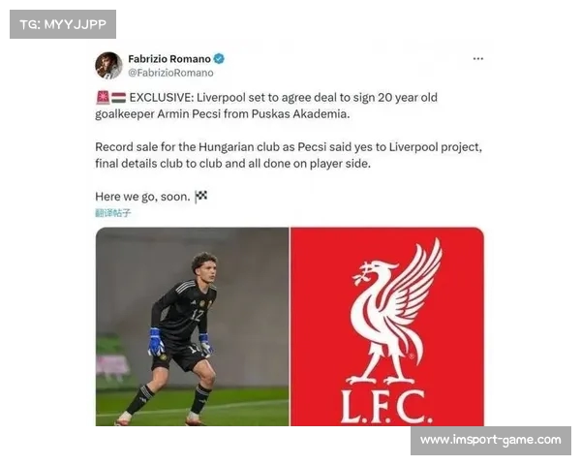Viewport: 581px width, 465px height.
Task: Click 'Puskas Akademia' in tweet text
Action: 300,114
